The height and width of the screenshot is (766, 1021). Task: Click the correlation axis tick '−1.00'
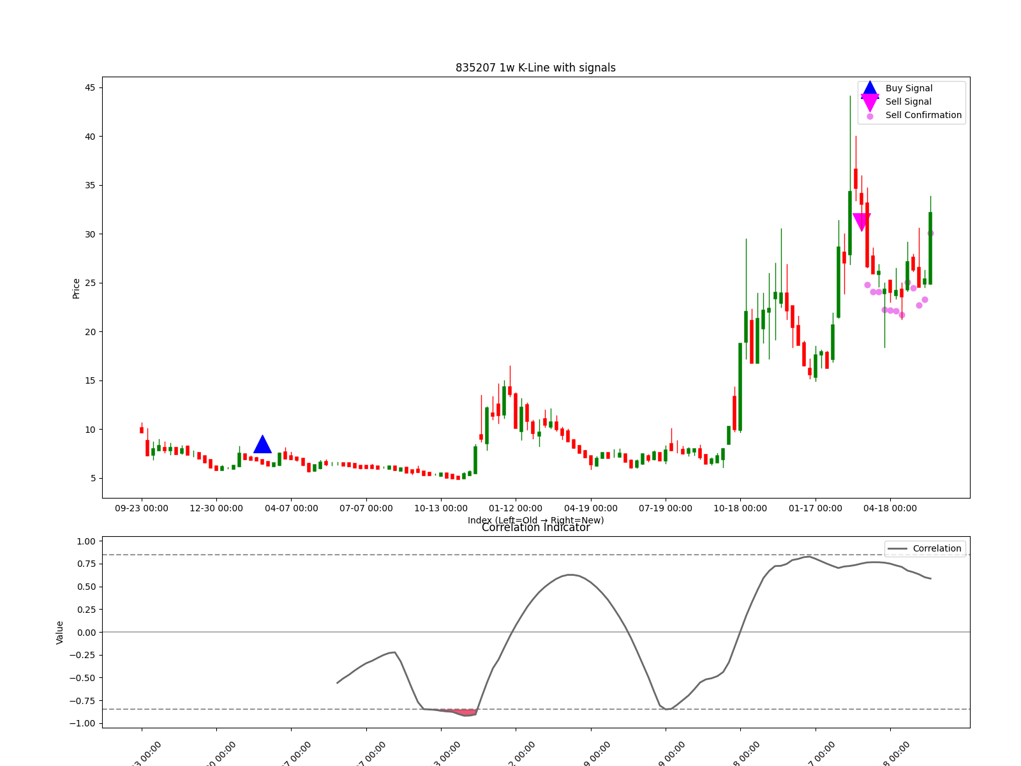click(83, 723)
